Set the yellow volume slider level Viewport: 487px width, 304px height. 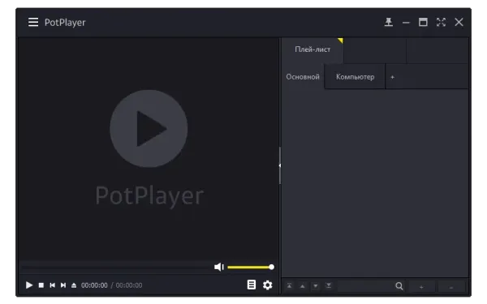tap(250, 267)
